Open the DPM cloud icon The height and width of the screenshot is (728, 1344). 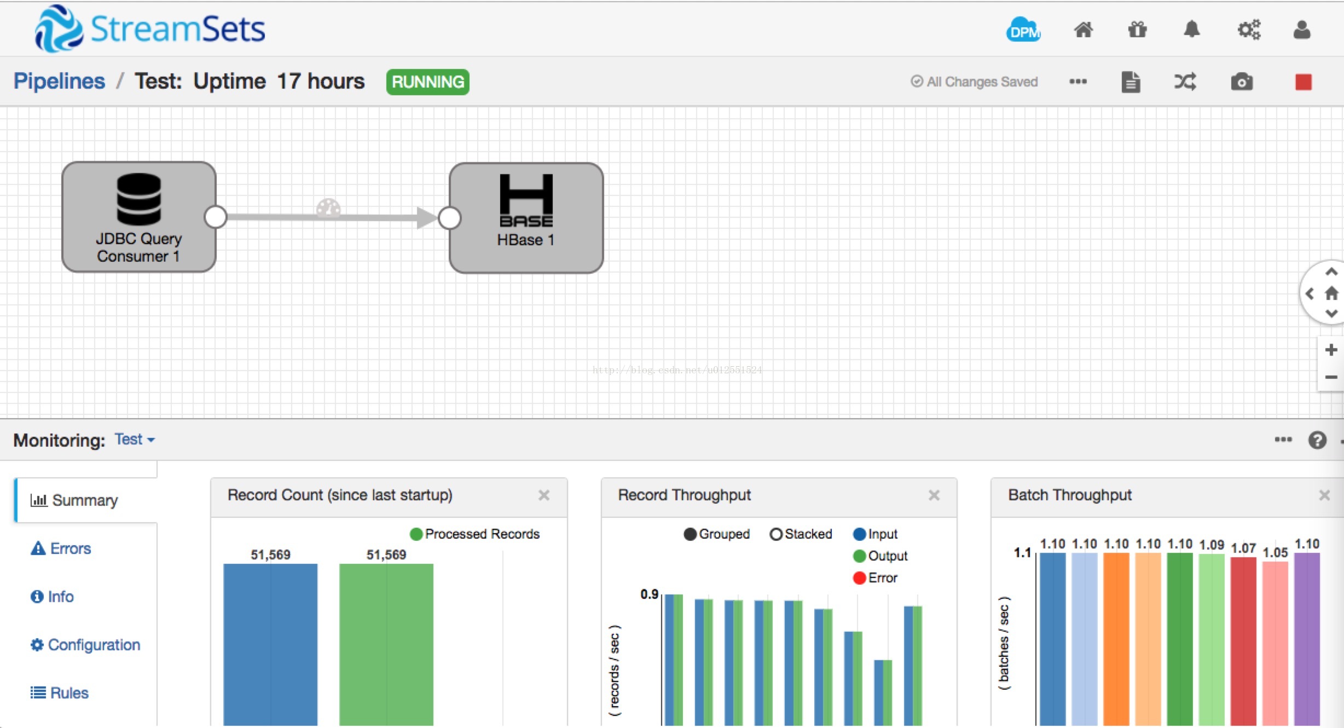pyautogui.click(x=1023, y=30)
